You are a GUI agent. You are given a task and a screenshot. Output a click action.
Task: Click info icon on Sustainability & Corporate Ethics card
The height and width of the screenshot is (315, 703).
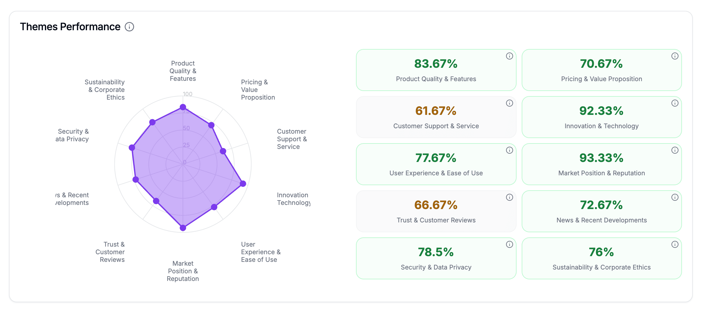(x=675, y=244)
